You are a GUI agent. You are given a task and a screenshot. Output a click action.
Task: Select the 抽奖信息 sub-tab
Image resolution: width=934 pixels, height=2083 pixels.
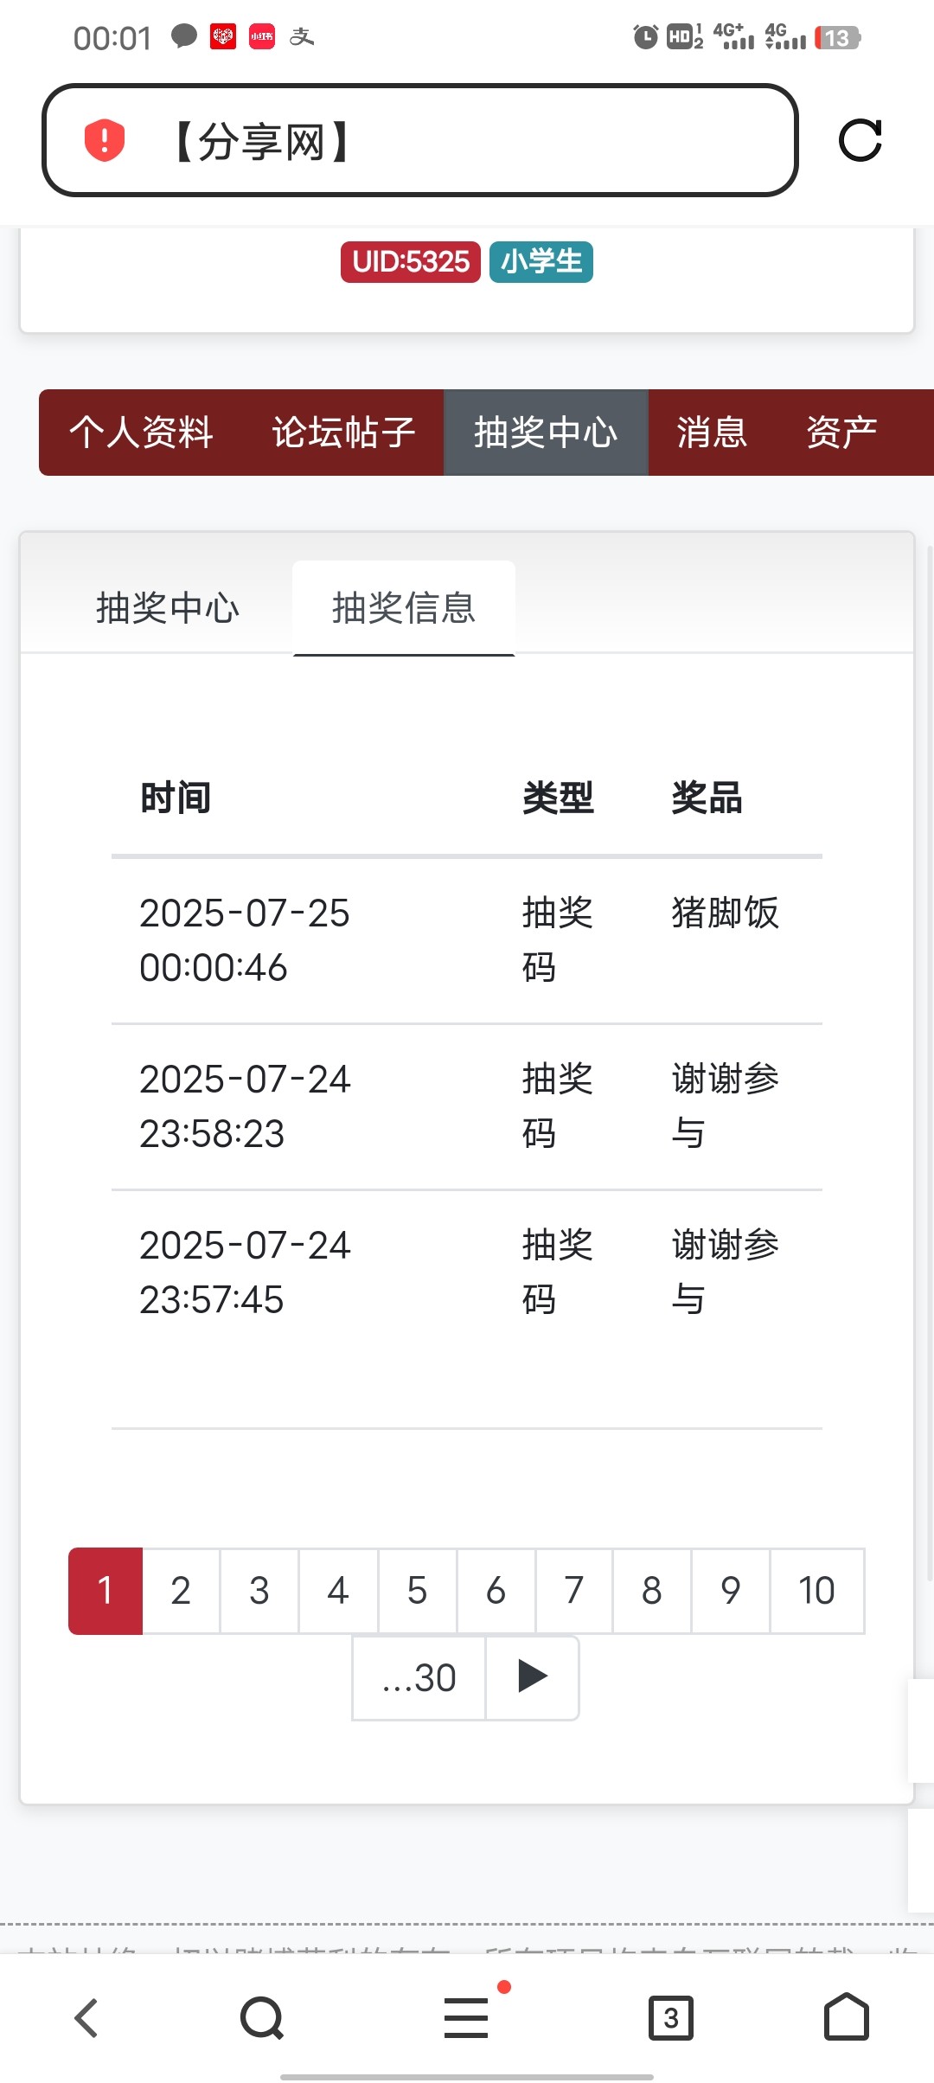[x=404, y=608]
